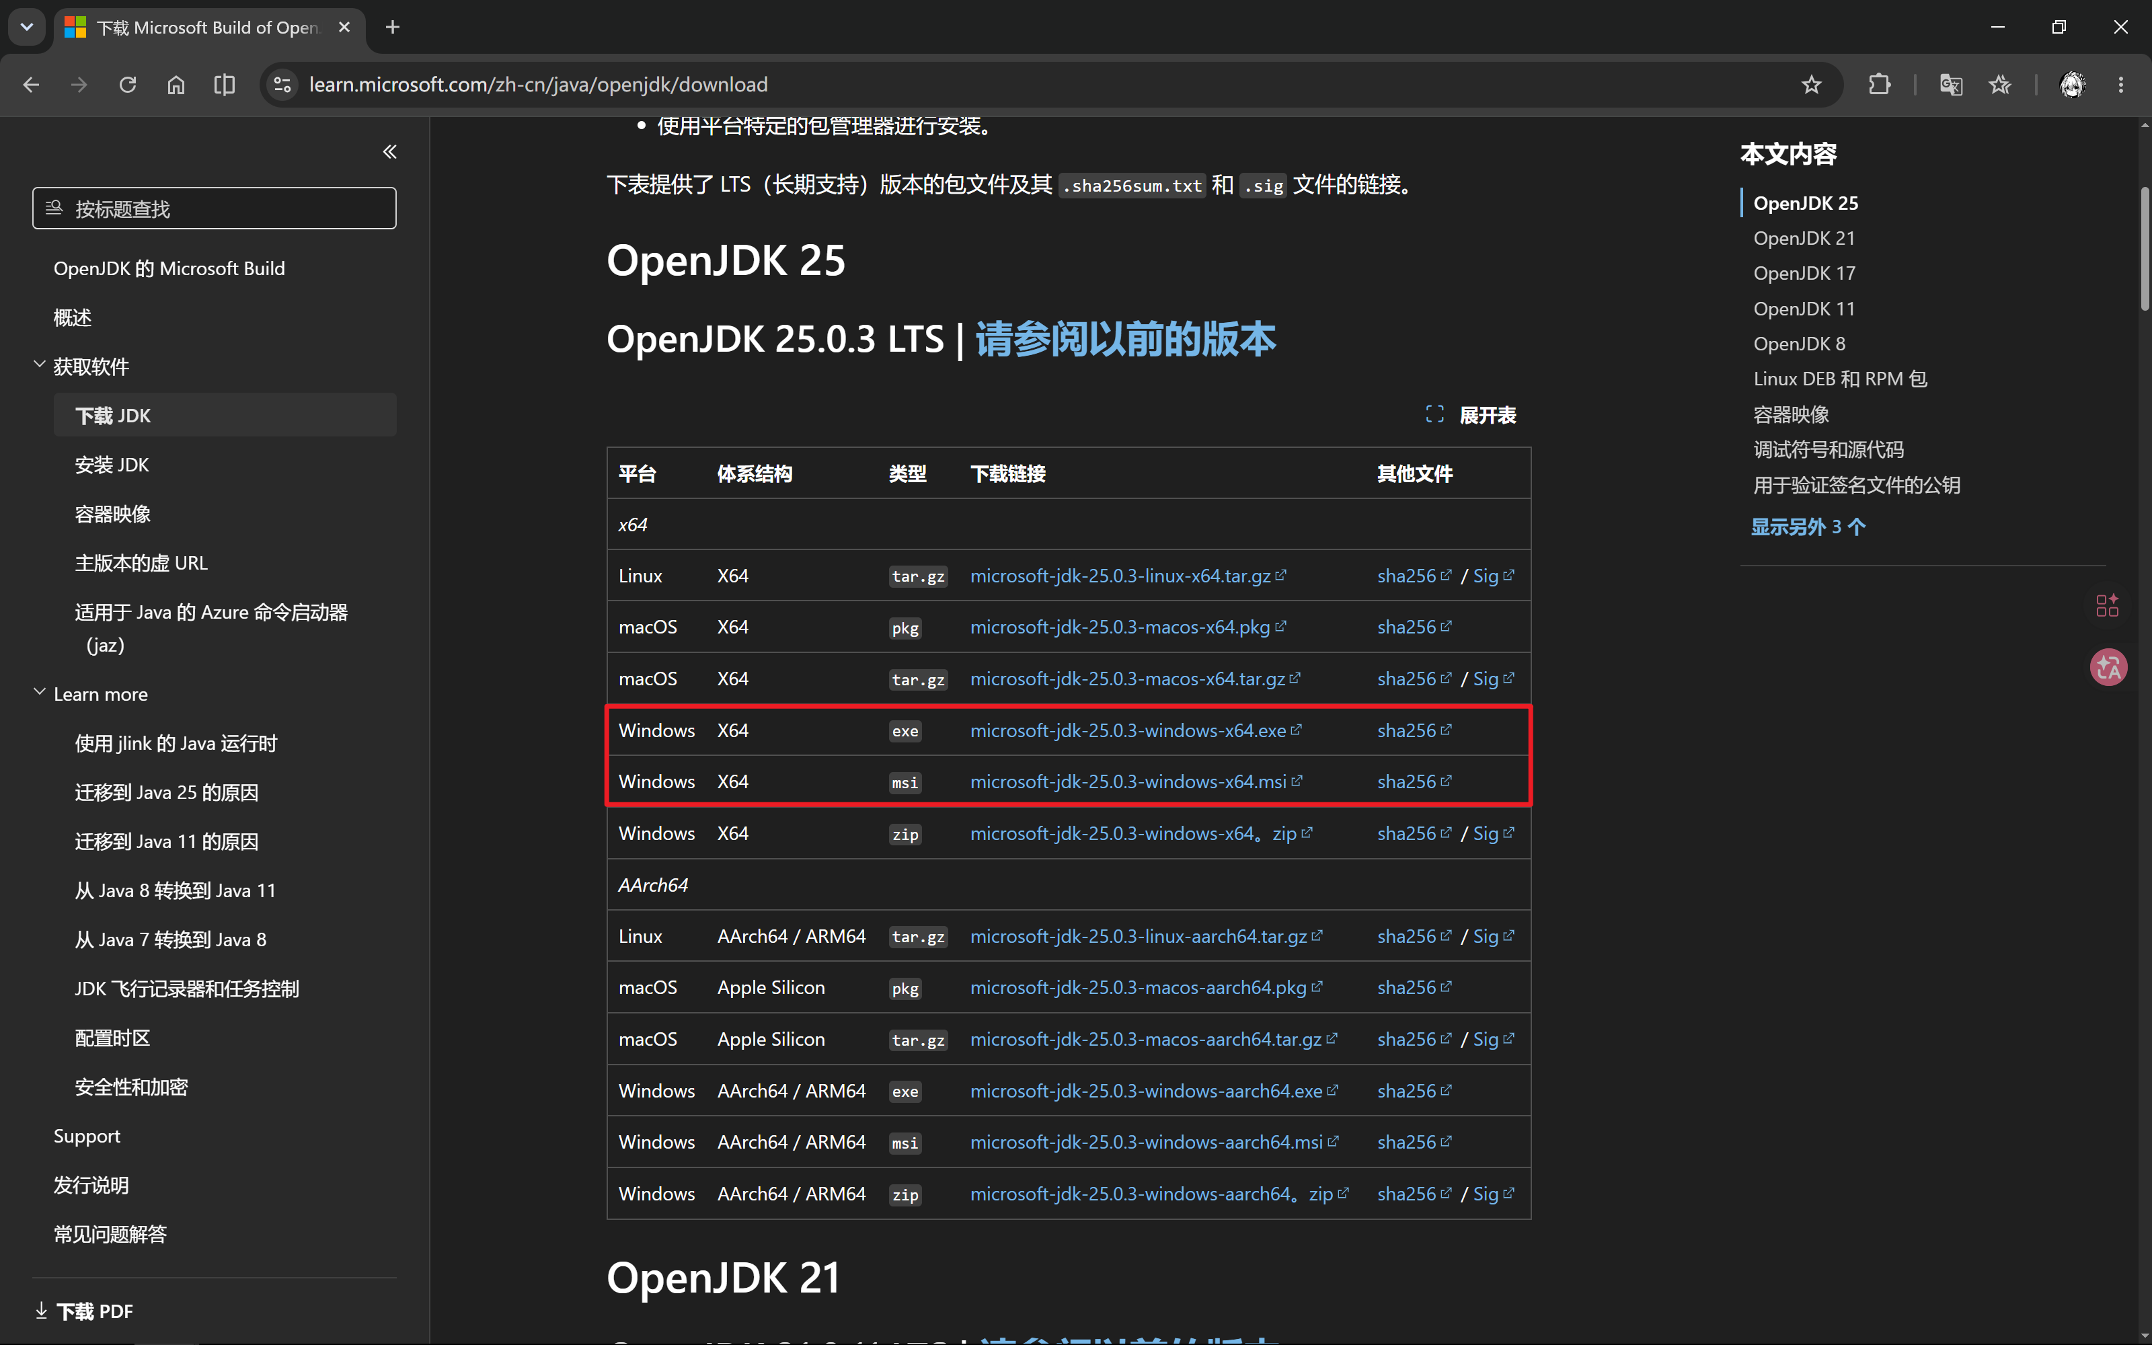
Task: Click the translate page icon in toolbar
Action: click(x=1951, y=85)
